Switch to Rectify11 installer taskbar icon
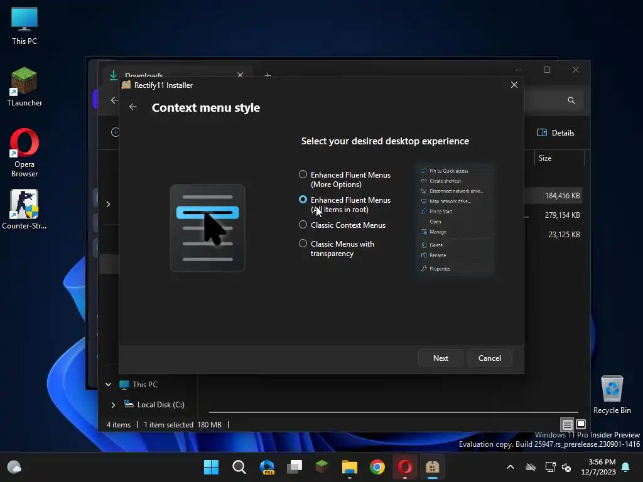This screenshot has width=643, height=482. (432, 467)
